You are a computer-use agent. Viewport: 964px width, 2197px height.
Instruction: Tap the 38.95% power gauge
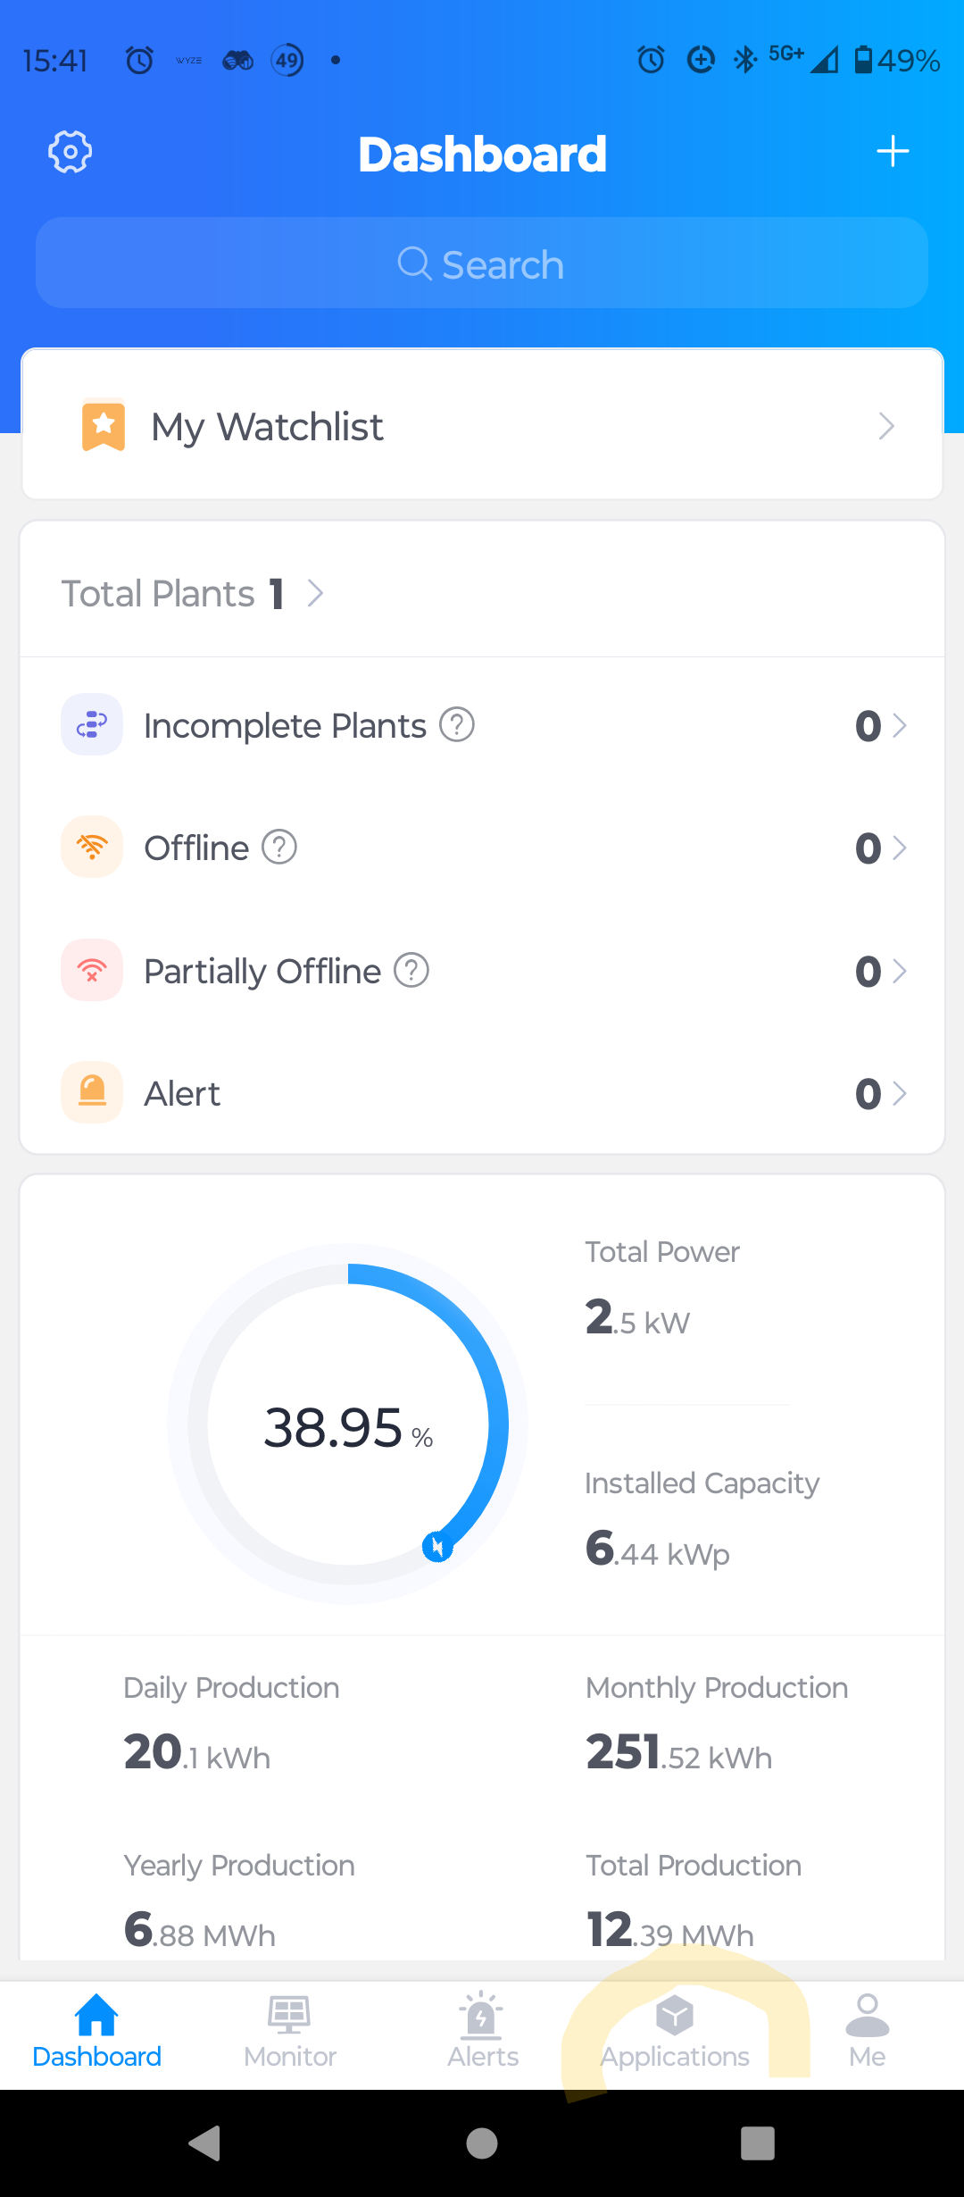click(348, 1424)
